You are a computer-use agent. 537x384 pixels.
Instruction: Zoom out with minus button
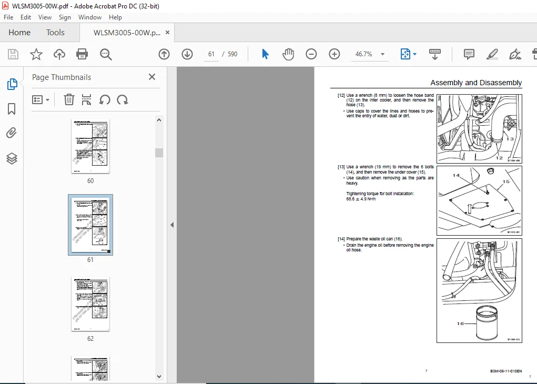[x=311, y=54]
